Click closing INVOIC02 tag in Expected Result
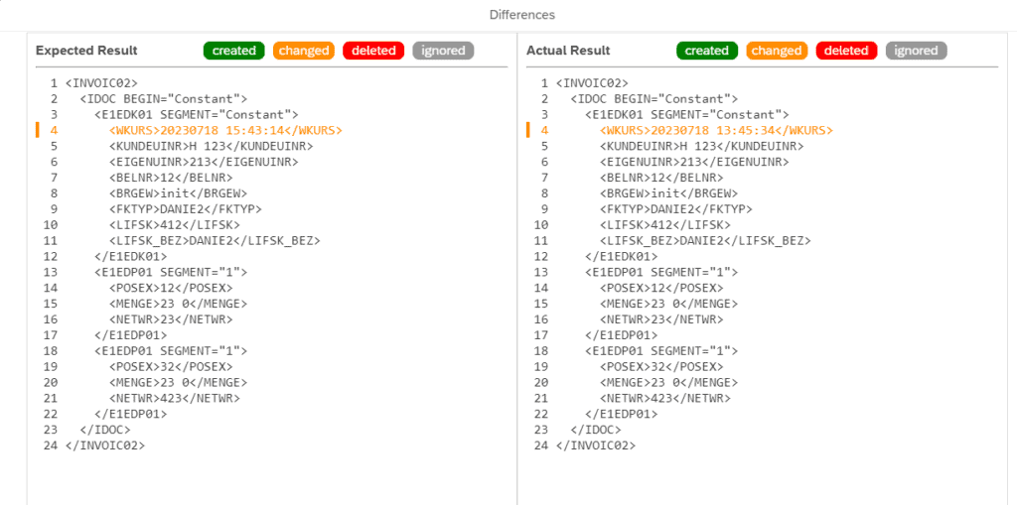 105,445
